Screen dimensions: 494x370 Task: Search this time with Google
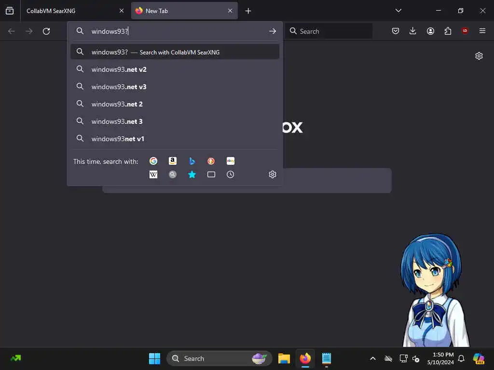click(153, 161)
